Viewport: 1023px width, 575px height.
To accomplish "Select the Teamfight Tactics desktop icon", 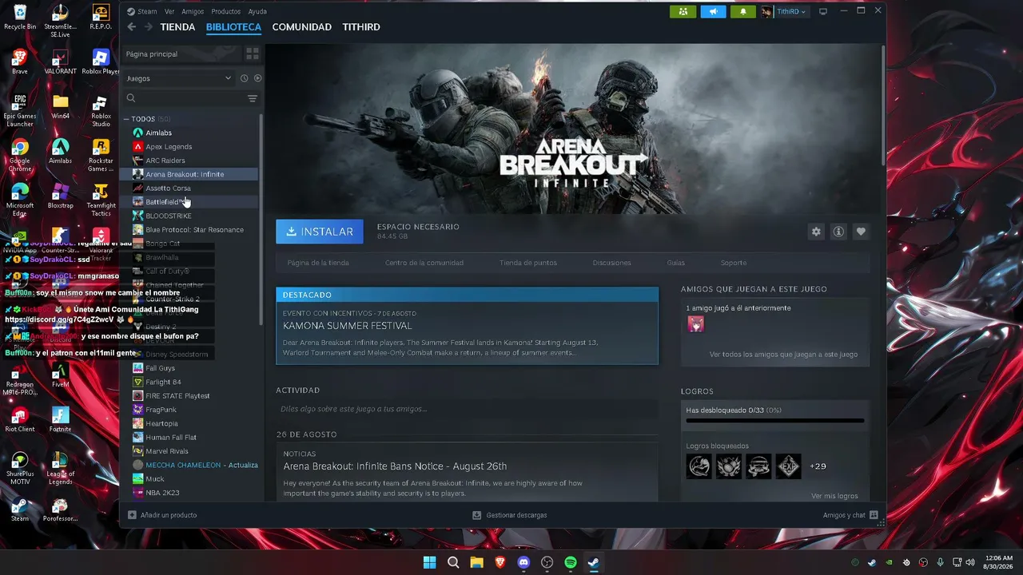I will click(x=101, y=200).
